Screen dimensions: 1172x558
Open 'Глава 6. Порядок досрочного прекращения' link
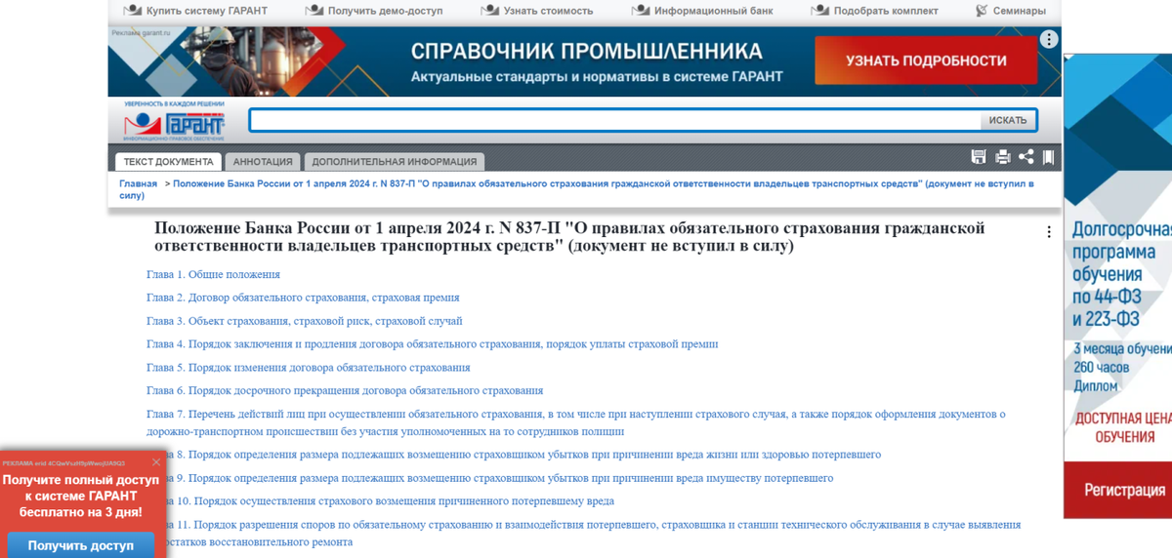pyautogui.click(x=345, y=391)
